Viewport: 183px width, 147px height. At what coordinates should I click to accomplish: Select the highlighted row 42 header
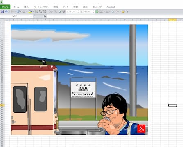(2, 105)
